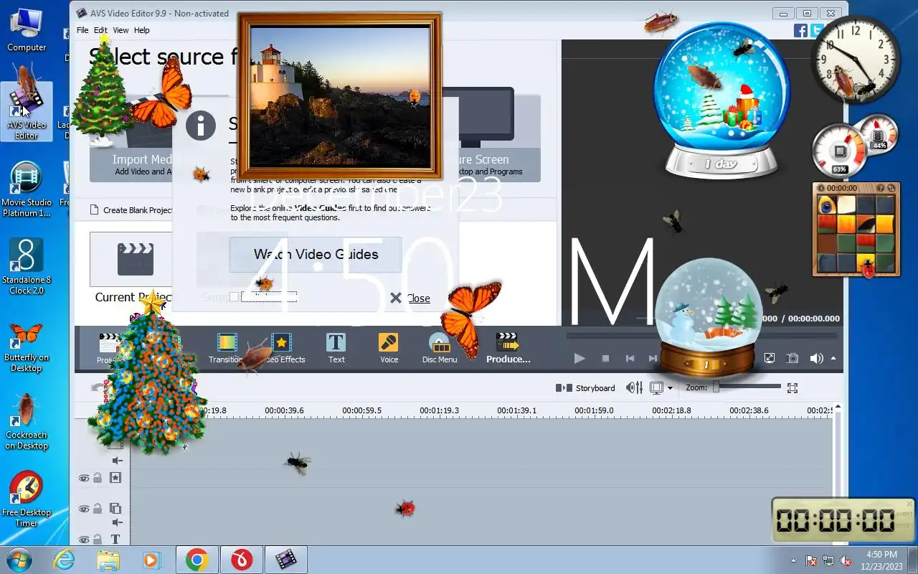
Task: Click Create Blank Project
Action: [x=132, y=210]
